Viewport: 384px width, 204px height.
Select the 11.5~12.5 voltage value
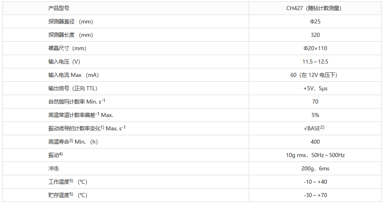click(315, 62)
